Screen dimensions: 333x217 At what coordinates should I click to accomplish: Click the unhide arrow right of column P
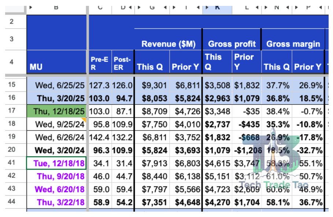coord(321,7)
